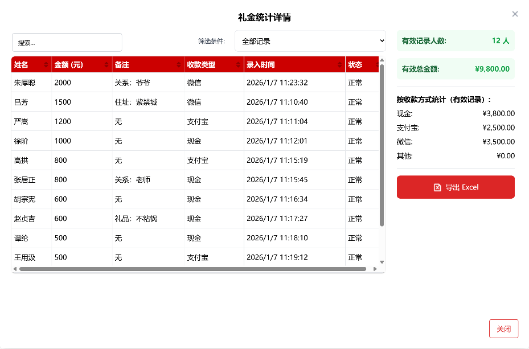Click the dropdown arrow beside 全部记录
Viewport: 529px width, 349px height.
pos(383,40)
